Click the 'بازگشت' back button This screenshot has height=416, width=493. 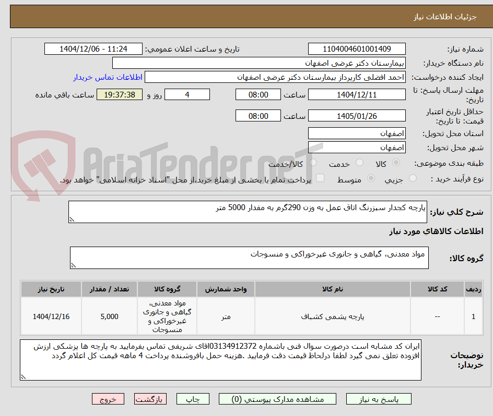150,399
